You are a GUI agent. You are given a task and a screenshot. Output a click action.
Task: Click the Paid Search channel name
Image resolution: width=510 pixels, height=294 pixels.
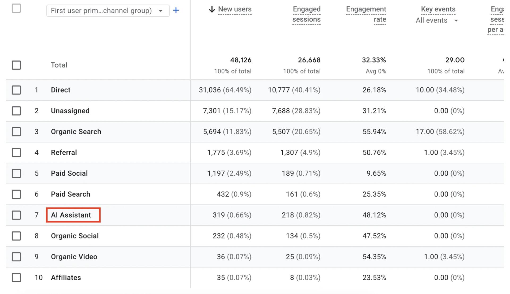point(70,194)
